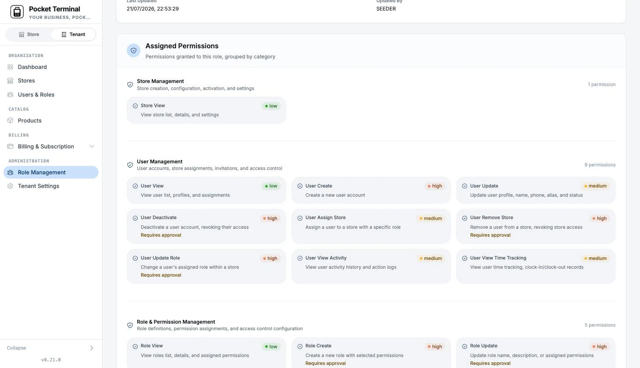Click the high badge on User Create
This screenshot has width=640, height=368.
coord(434,186)
